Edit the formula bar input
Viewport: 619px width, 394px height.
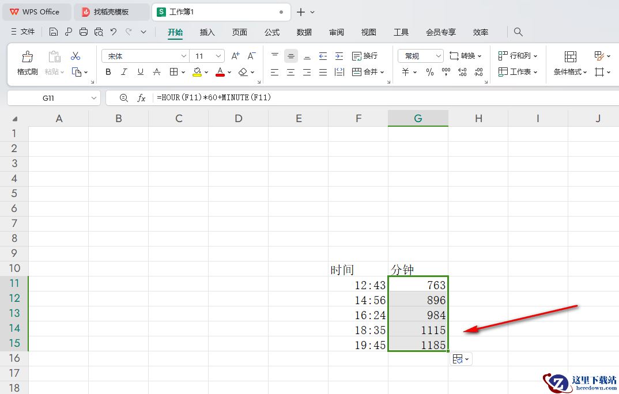387,98
